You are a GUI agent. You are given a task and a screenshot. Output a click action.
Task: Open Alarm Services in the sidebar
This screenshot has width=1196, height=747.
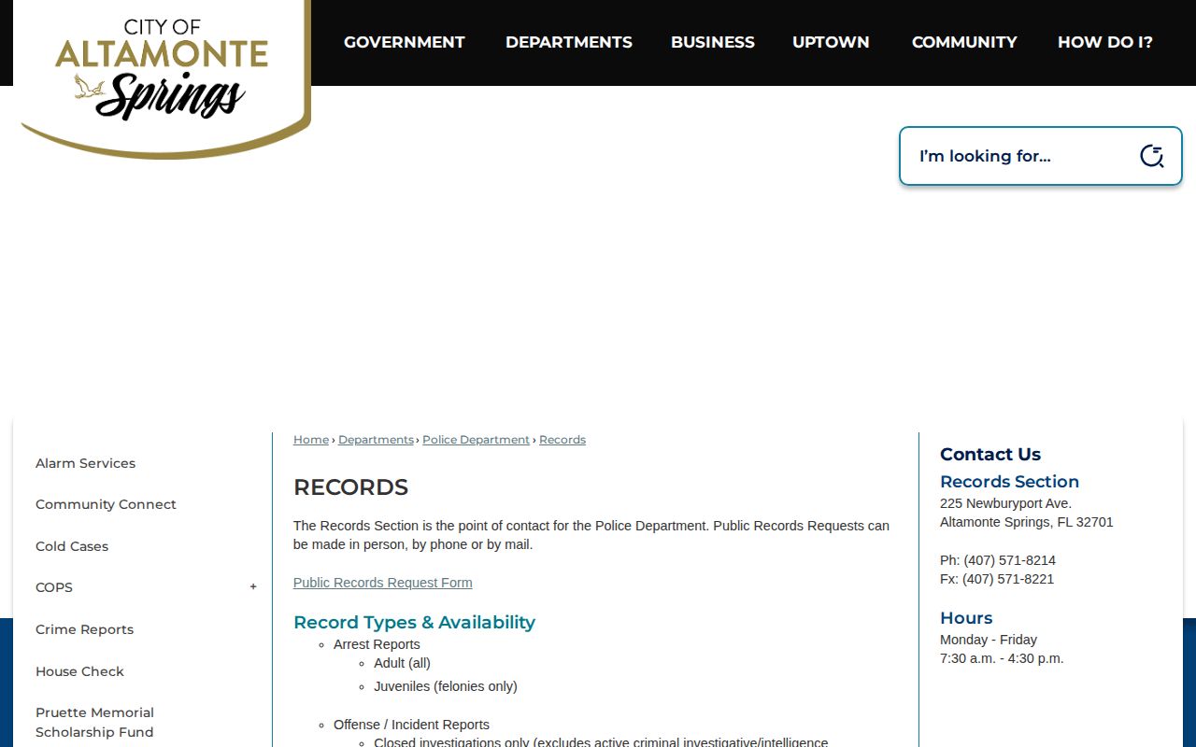click(85, 463)
